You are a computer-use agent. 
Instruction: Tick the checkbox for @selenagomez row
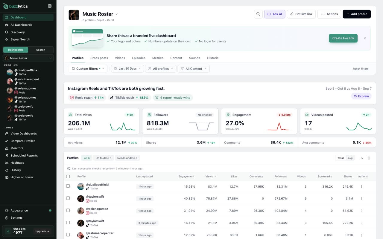[68, 210]
